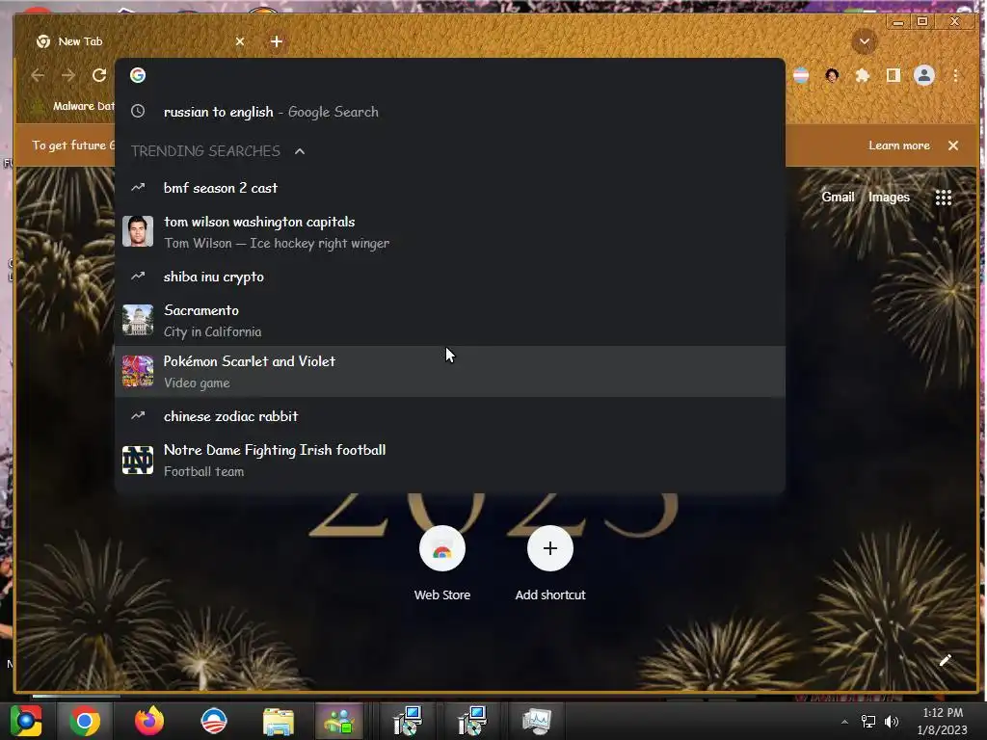Customize this page with pencil icon

click(945, 660)
